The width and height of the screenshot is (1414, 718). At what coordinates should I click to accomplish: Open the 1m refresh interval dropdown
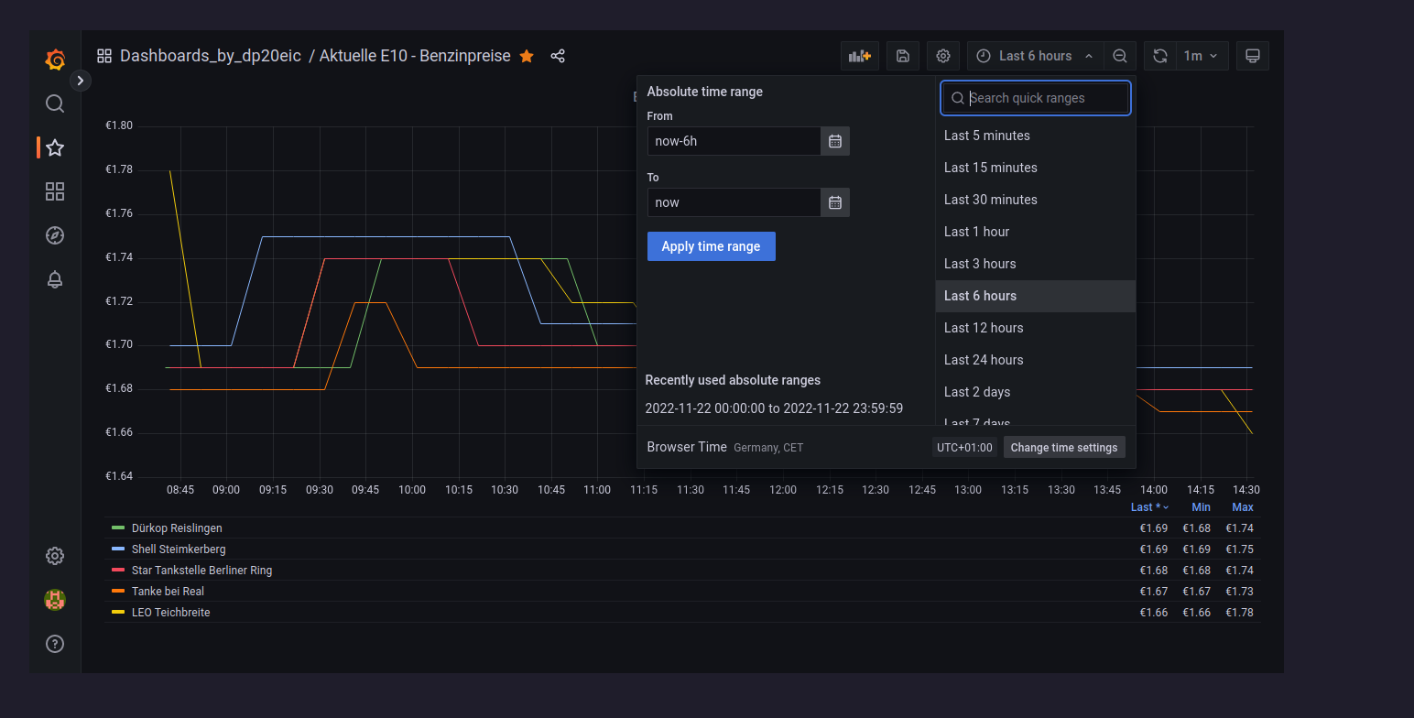pyautogui.click(x=1201, y=56)
